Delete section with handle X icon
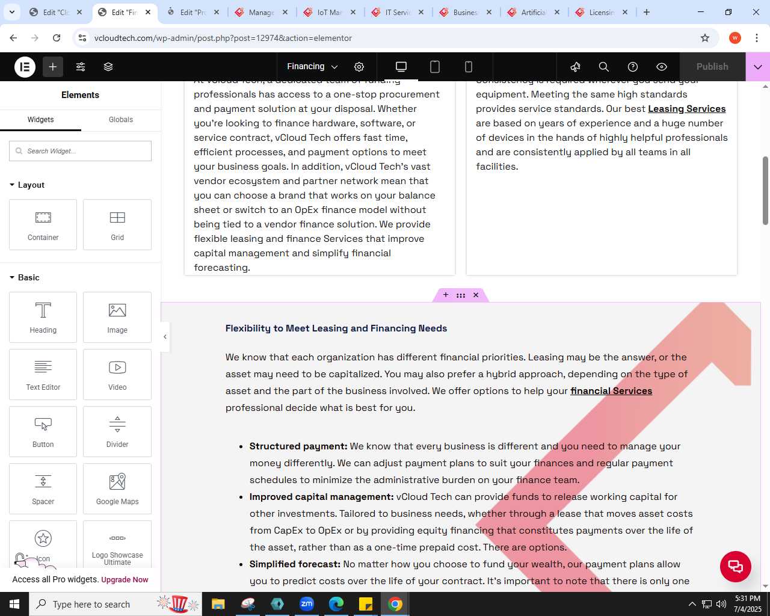This screenshot has height=616, width=770. click(x=476, y=295)
